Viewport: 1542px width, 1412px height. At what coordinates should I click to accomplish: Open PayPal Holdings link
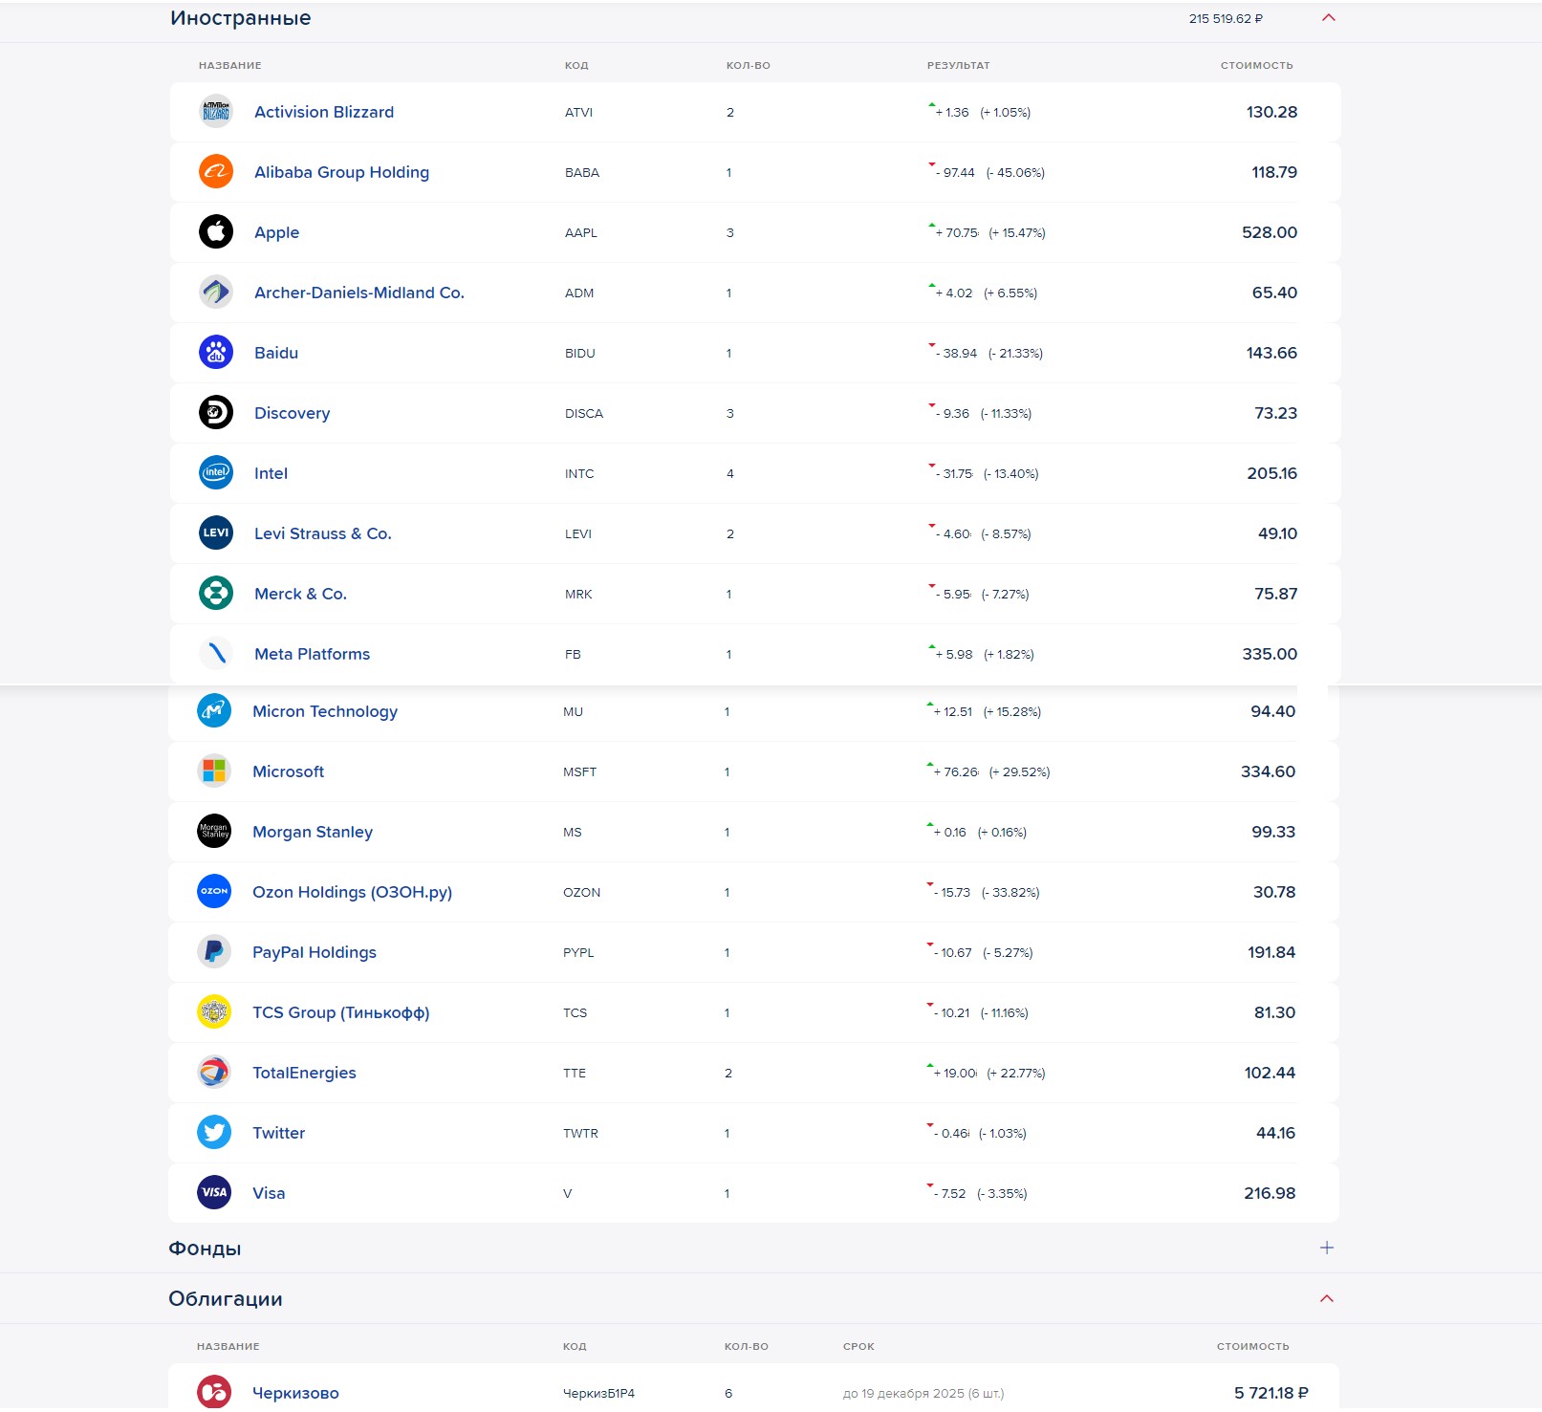(315, 952)
